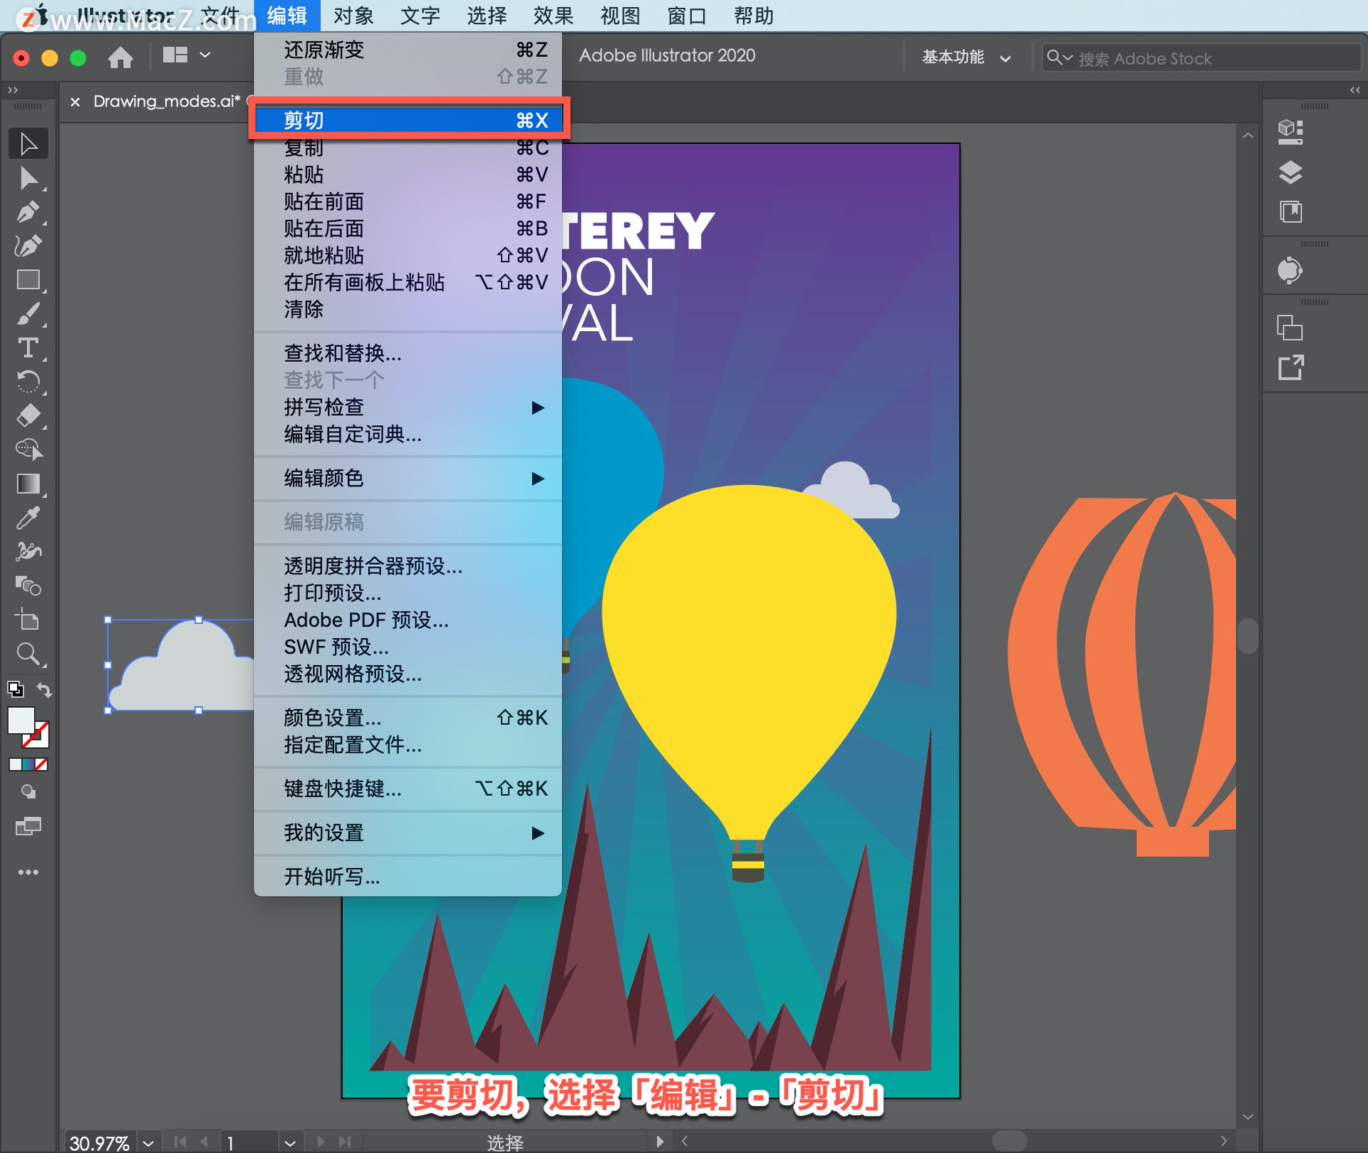Select the Type tool
Screen dimensions: 1368x1153
[28, 348]
